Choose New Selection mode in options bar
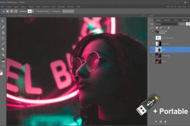The width and height of the screenshot is (190, 126). coord(4,11)
